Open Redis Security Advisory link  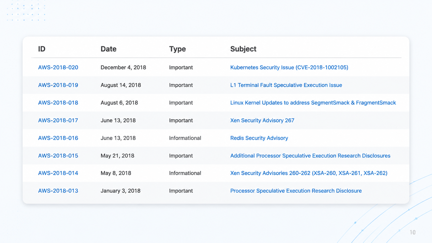(259, 138)
